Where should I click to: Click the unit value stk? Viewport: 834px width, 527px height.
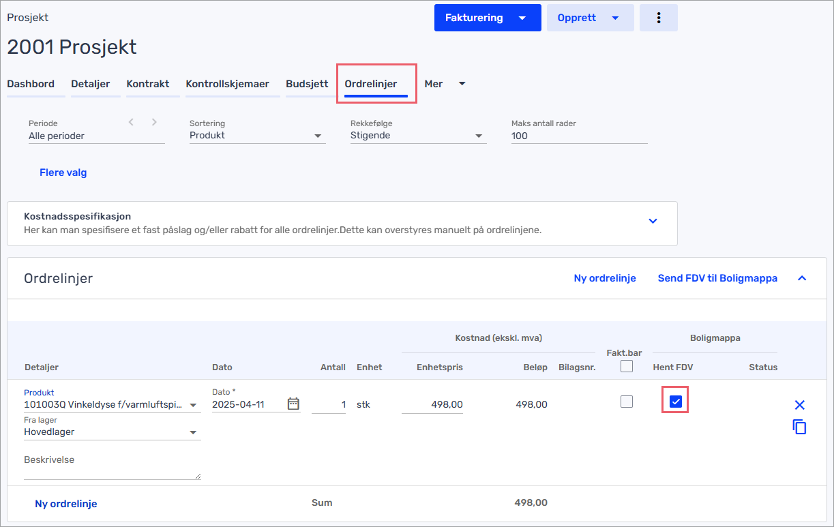[363, 404]
